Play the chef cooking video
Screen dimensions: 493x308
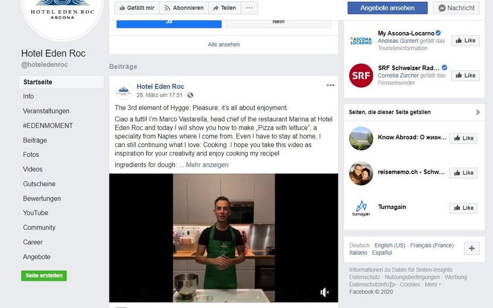[224, 238]
